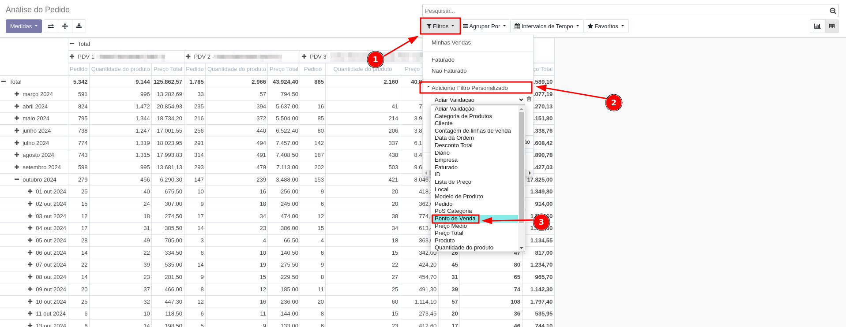Image resolution: width=846 pixels, height=327 pixels.
Task: Open the Intervalos de Tempo dropdown
Action: (x=547, y=26)
